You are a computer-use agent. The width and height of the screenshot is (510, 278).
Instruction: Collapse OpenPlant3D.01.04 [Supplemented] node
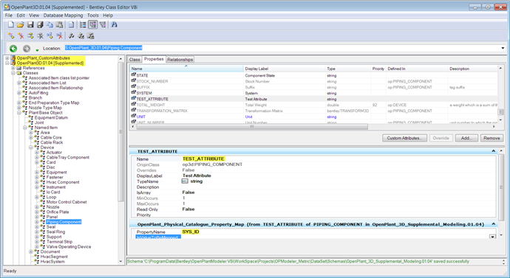click(x=7, y=63)
